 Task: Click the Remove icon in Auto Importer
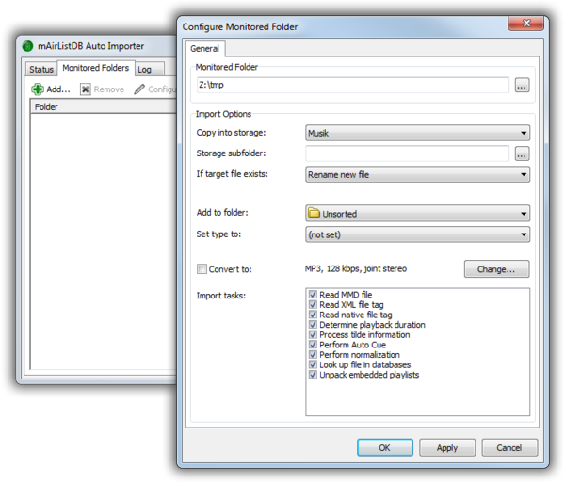point(85,89)
